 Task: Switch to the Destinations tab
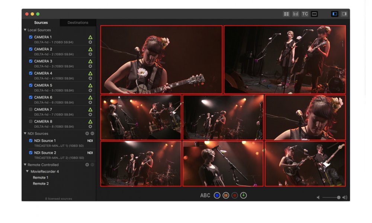[x=78, y=23]
